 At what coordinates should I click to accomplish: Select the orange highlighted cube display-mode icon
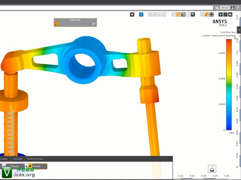(x=178, y=14)
